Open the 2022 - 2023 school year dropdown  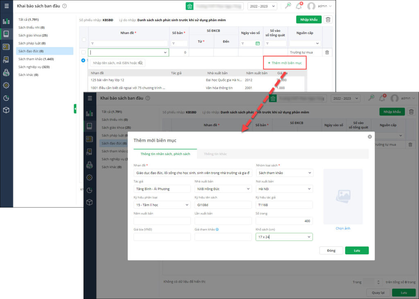(262, 6)
